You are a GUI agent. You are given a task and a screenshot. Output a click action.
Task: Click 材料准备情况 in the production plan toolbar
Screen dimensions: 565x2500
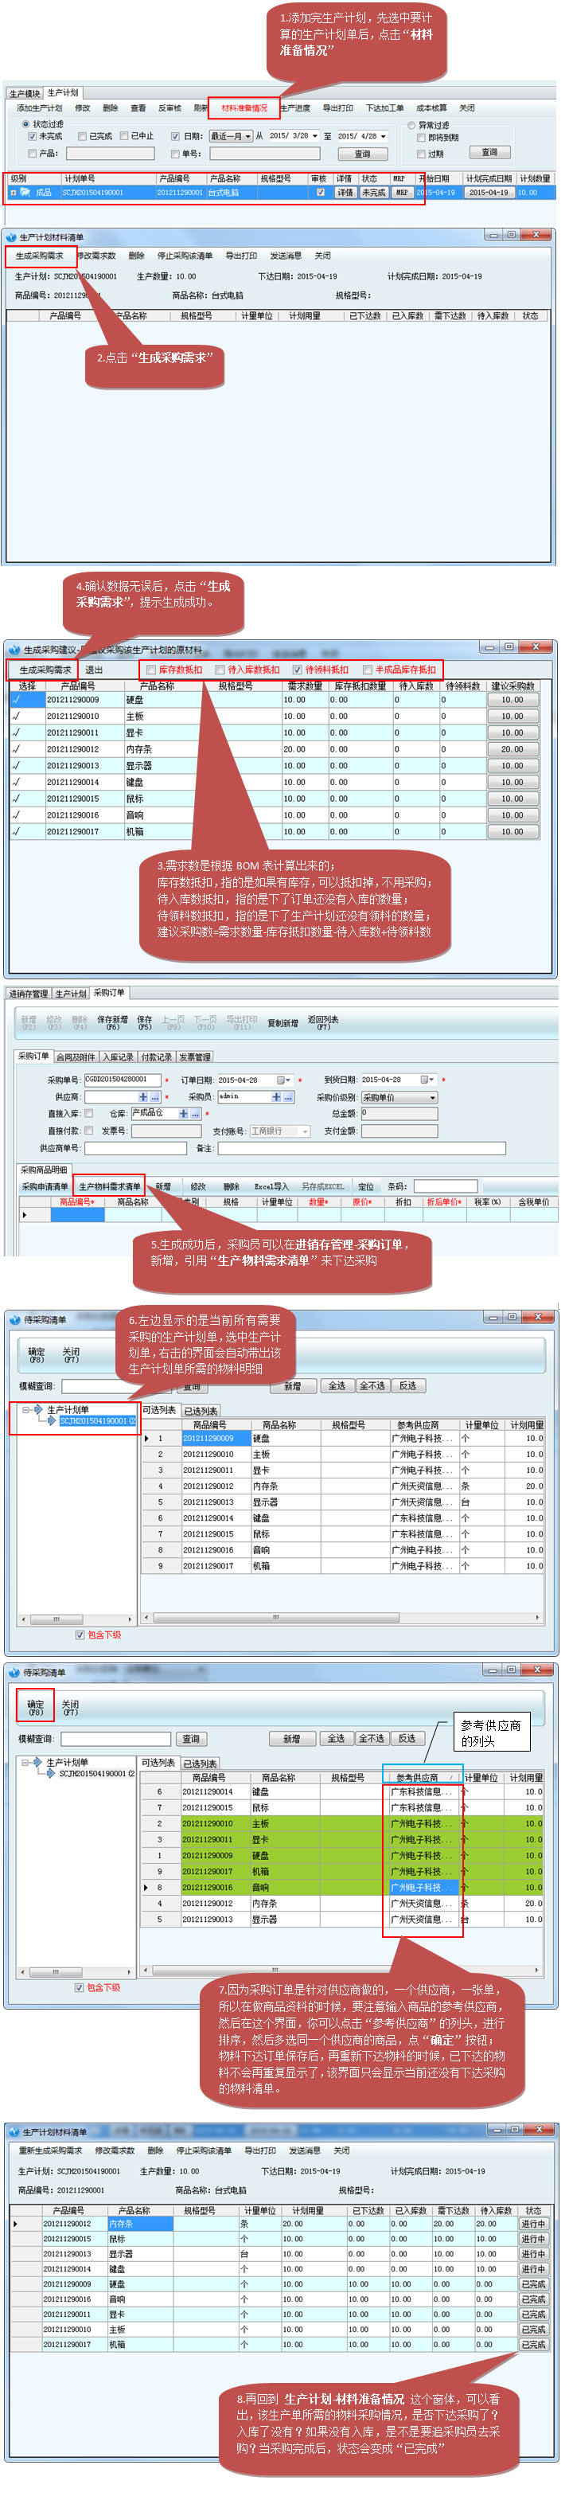[244, 107]
